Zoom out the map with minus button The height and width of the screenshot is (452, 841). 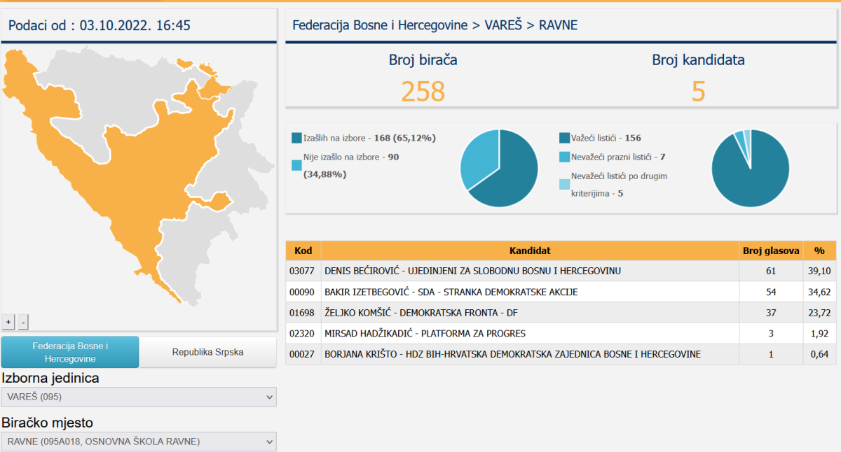(23, 322)
